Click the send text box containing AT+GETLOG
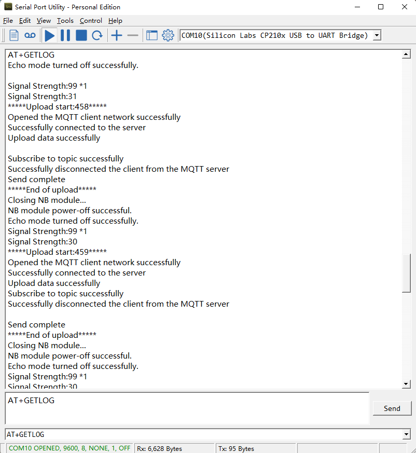Screen dimensions: 416x453 187,408
